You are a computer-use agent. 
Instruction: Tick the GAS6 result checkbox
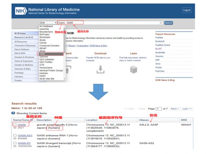click(x=15, y=125)
